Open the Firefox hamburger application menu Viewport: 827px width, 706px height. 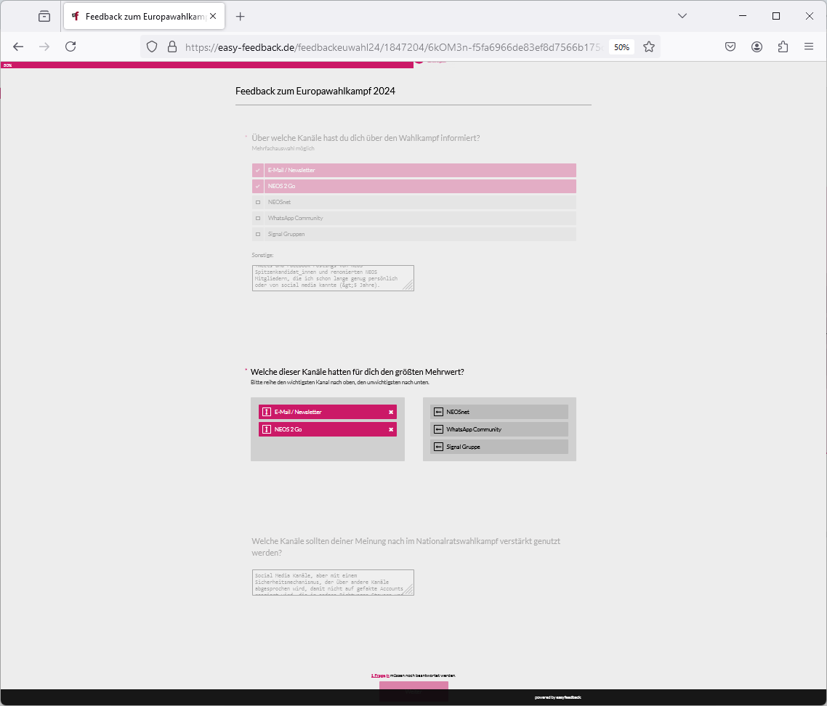pos(809,46)
